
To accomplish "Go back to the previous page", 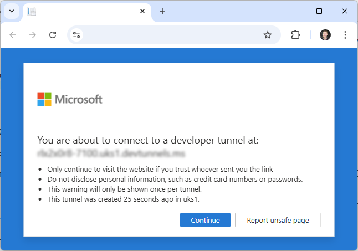I will point(13,35).
